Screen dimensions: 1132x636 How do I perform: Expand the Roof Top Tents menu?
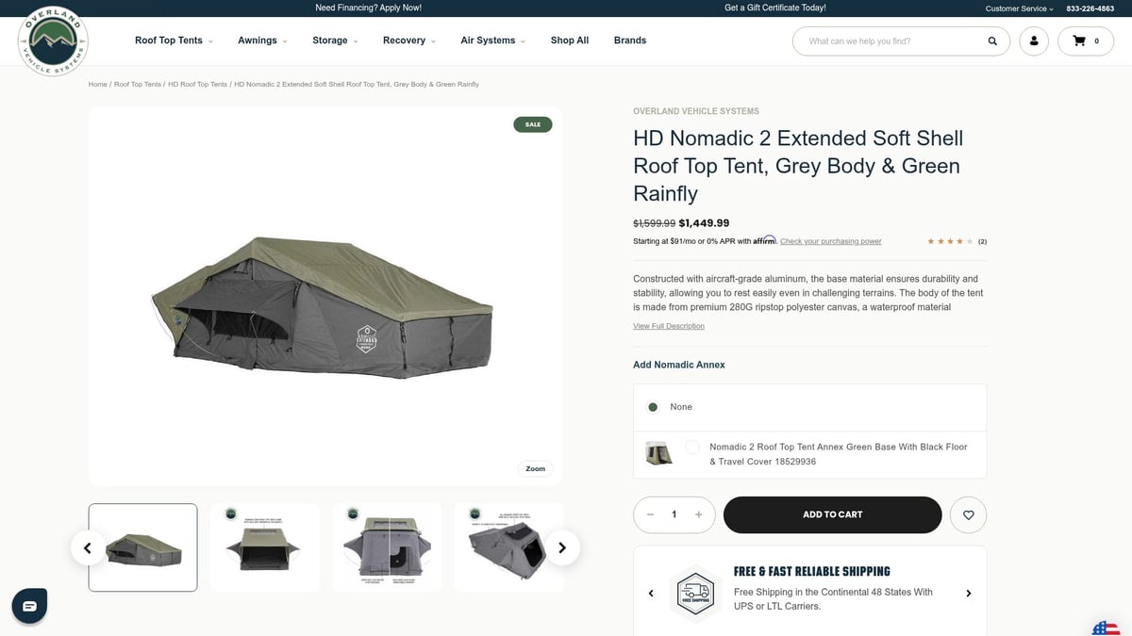[x=174, y=41]
